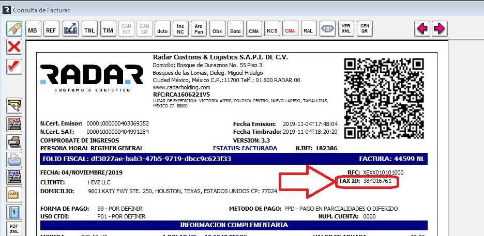The image size is (484, 236).
Task: Click the horizontal double-arrow toolbar icon
Action: 327,28
